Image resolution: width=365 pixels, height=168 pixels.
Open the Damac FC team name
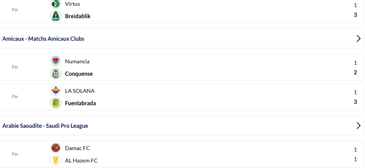pos(77,148)
